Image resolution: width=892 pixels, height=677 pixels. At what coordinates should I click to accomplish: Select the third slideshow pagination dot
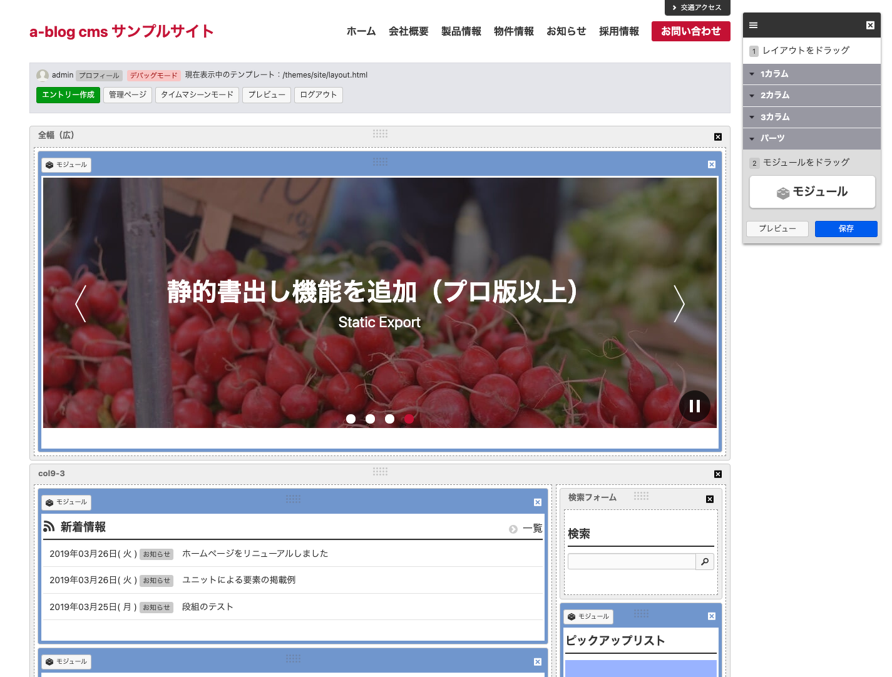(389, 419)
